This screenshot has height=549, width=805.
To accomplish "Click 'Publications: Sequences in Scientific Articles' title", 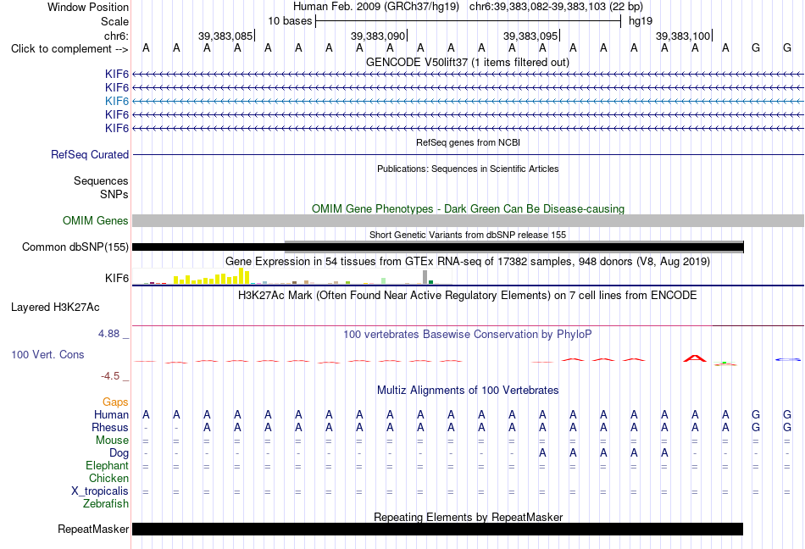I will click(468, 169).
